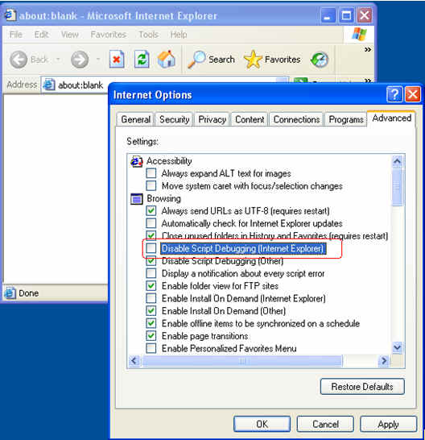The height and width of the screenshot is (440, 425).
Task: Toggle Close unused folders in History checkbox
Action: point(151,235)
